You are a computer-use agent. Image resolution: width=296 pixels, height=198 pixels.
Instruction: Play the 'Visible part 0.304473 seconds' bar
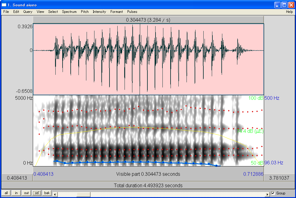[148, 174]
